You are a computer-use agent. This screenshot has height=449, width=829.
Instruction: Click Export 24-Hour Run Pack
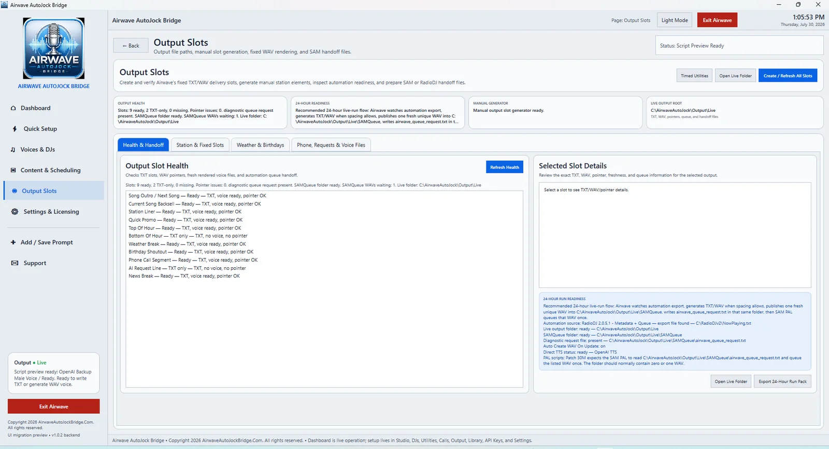pos(782,382)
